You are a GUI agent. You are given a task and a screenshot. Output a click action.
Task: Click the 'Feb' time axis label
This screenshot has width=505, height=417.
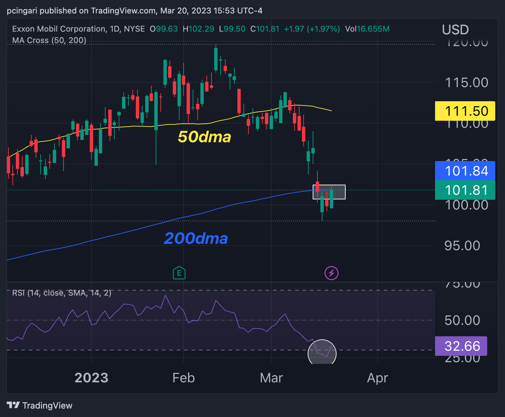tap(184, 378)
